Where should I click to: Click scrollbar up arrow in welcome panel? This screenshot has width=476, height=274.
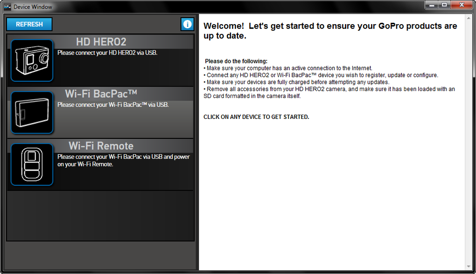[469, 19]
